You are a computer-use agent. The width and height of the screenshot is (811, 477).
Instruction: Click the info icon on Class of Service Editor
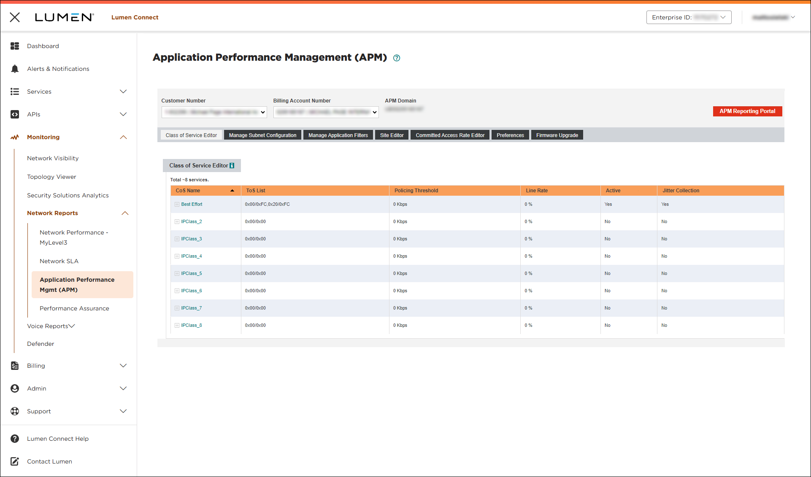[231, 165]
